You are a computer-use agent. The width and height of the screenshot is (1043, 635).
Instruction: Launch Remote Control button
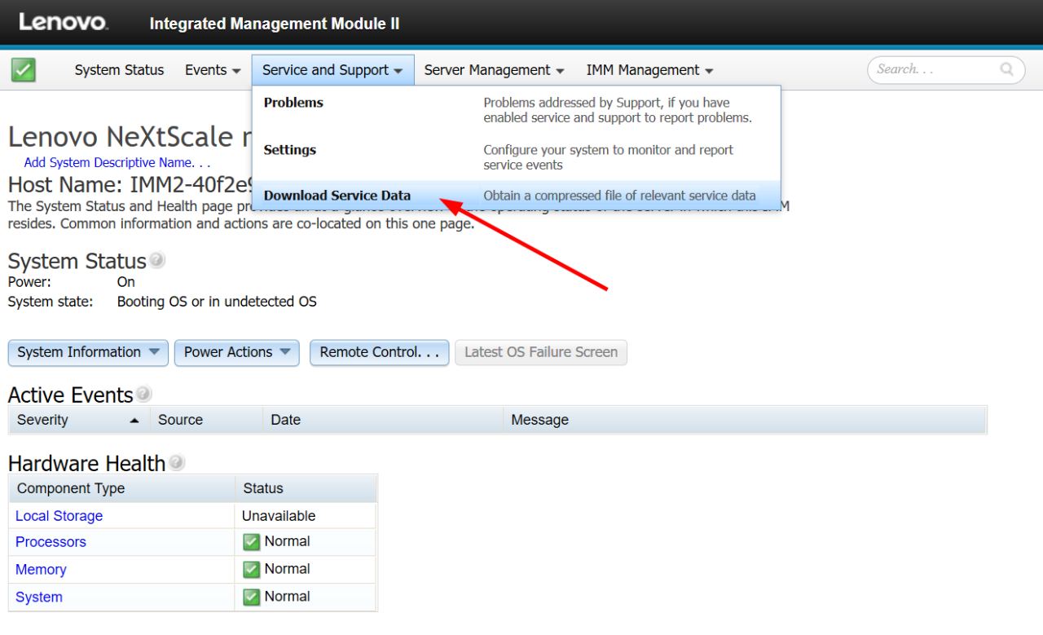(x=379, y=353)
